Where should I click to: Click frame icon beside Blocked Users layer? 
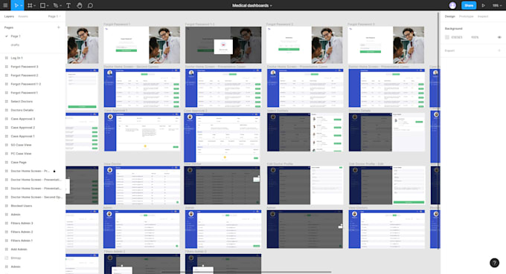coord(7,206)
